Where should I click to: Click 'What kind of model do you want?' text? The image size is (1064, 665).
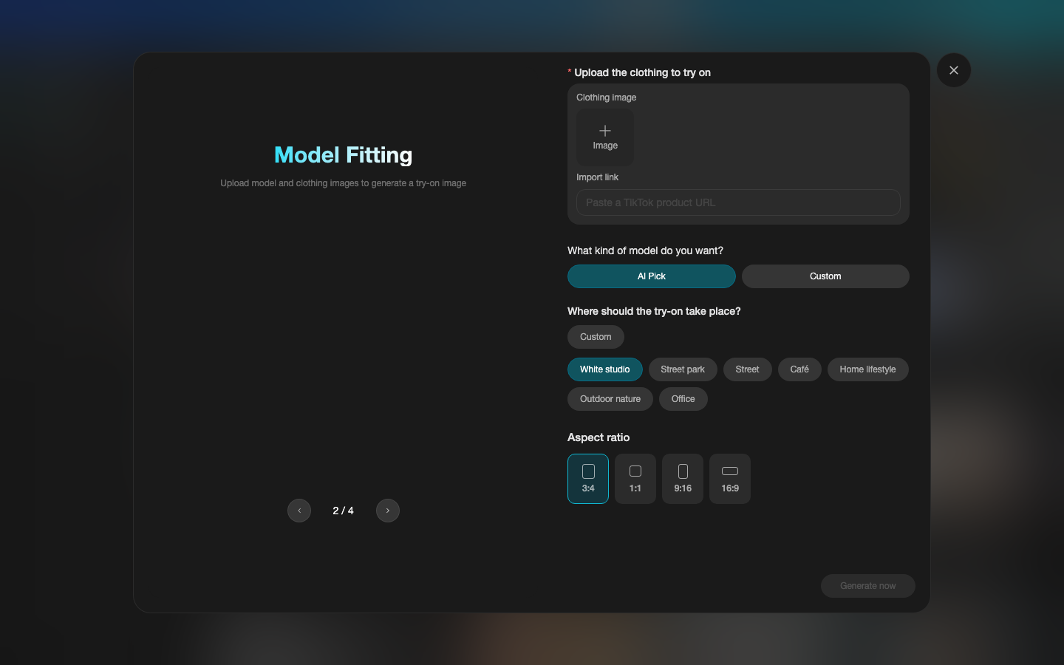645,250
